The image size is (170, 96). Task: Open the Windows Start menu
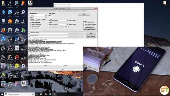click(2, 94)
